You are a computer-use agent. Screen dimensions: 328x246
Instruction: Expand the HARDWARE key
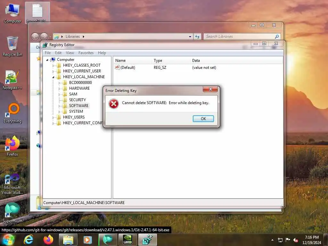click(59, 89)
